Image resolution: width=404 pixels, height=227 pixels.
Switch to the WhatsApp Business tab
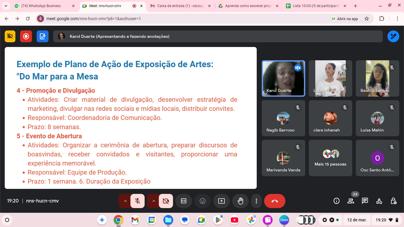(41, 6)
